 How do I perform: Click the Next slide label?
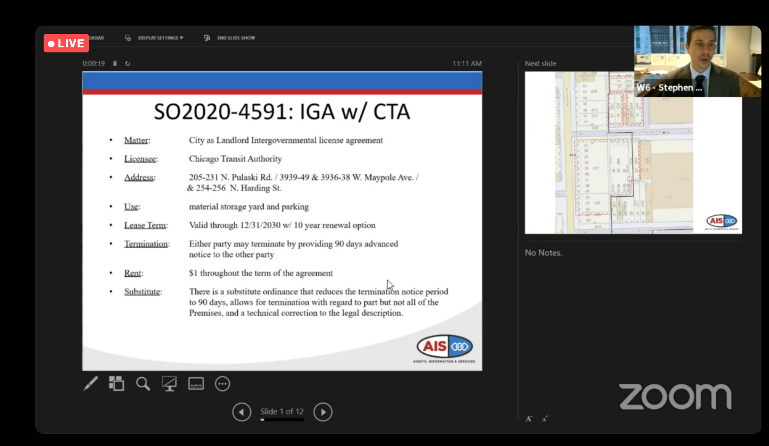[x=540, y=63]
